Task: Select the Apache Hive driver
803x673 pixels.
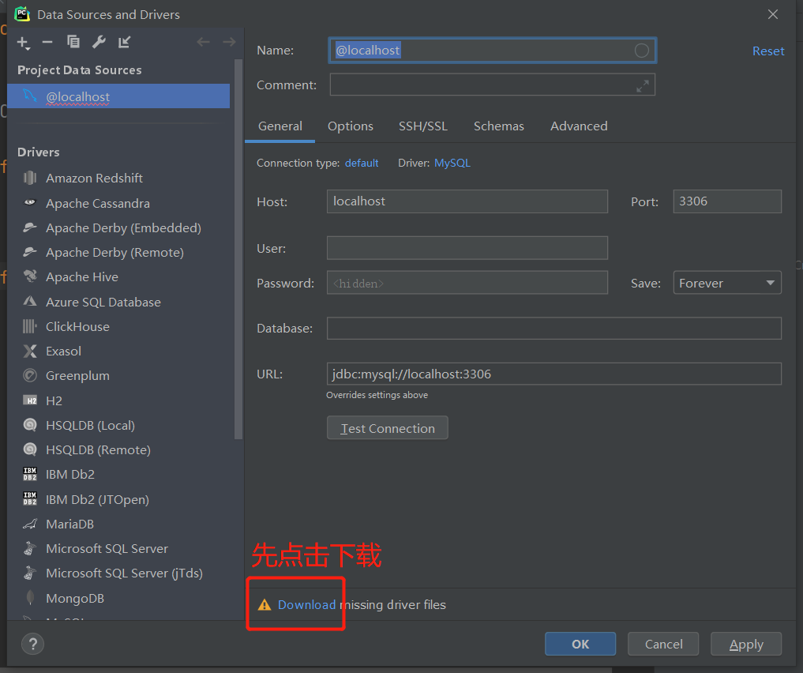Action: tap(81, 277)
